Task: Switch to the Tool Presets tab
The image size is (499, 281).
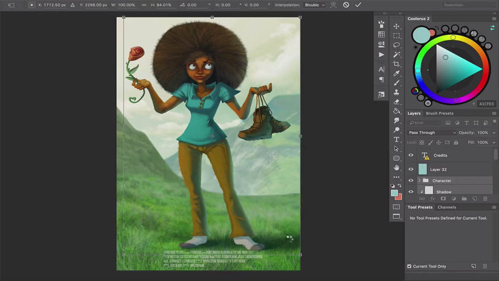Action: [420, 207]
